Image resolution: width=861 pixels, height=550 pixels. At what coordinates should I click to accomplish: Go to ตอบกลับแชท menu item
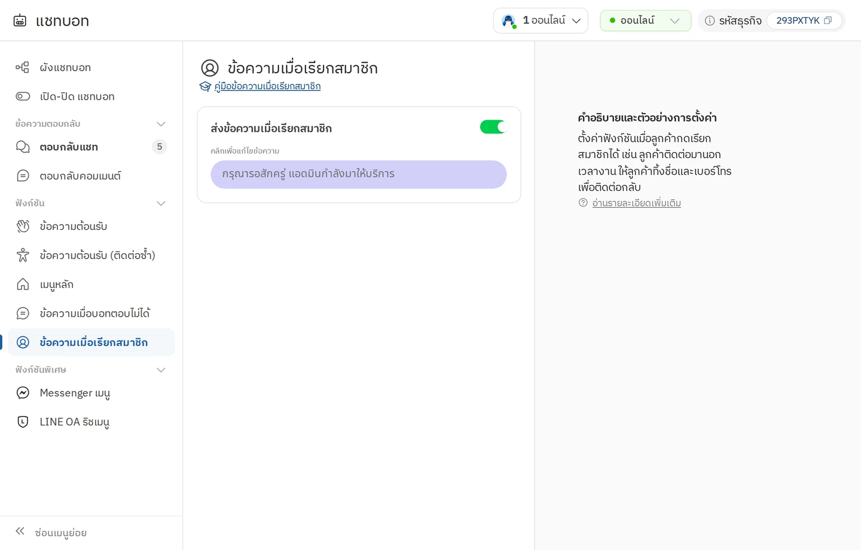coord(91,147)
